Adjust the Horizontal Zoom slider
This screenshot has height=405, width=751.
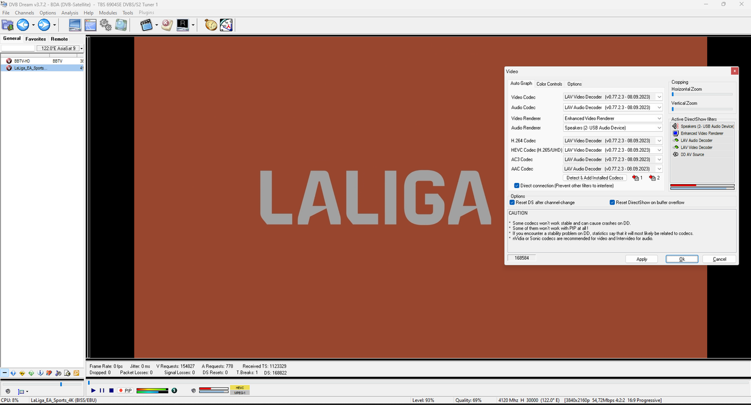(702, 94)
